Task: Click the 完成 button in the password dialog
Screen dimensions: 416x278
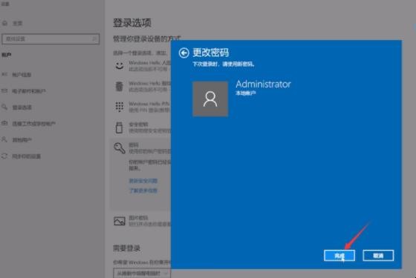Action: pos(339,256)
